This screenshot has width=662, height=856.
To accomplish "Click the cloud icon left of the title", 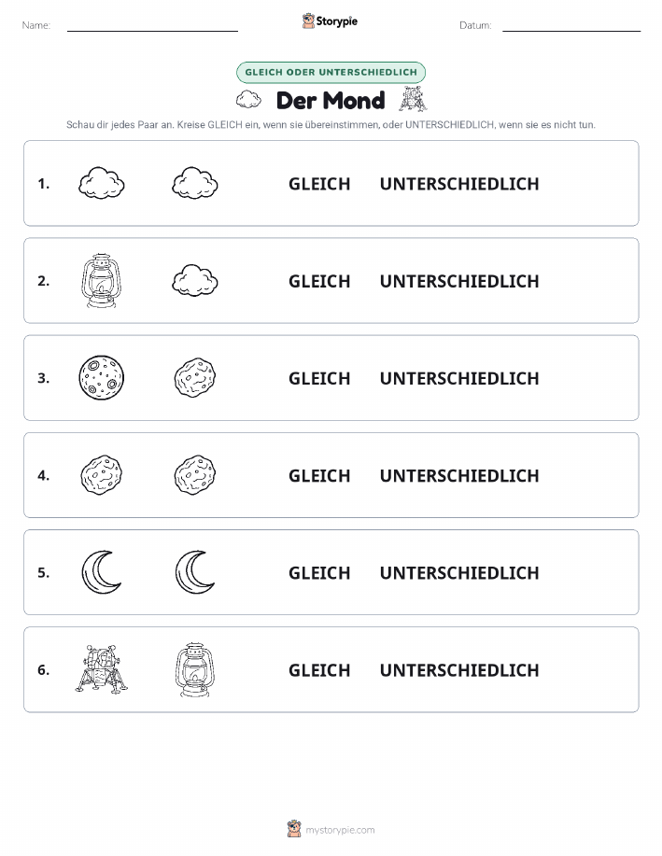I will (248, 100).
